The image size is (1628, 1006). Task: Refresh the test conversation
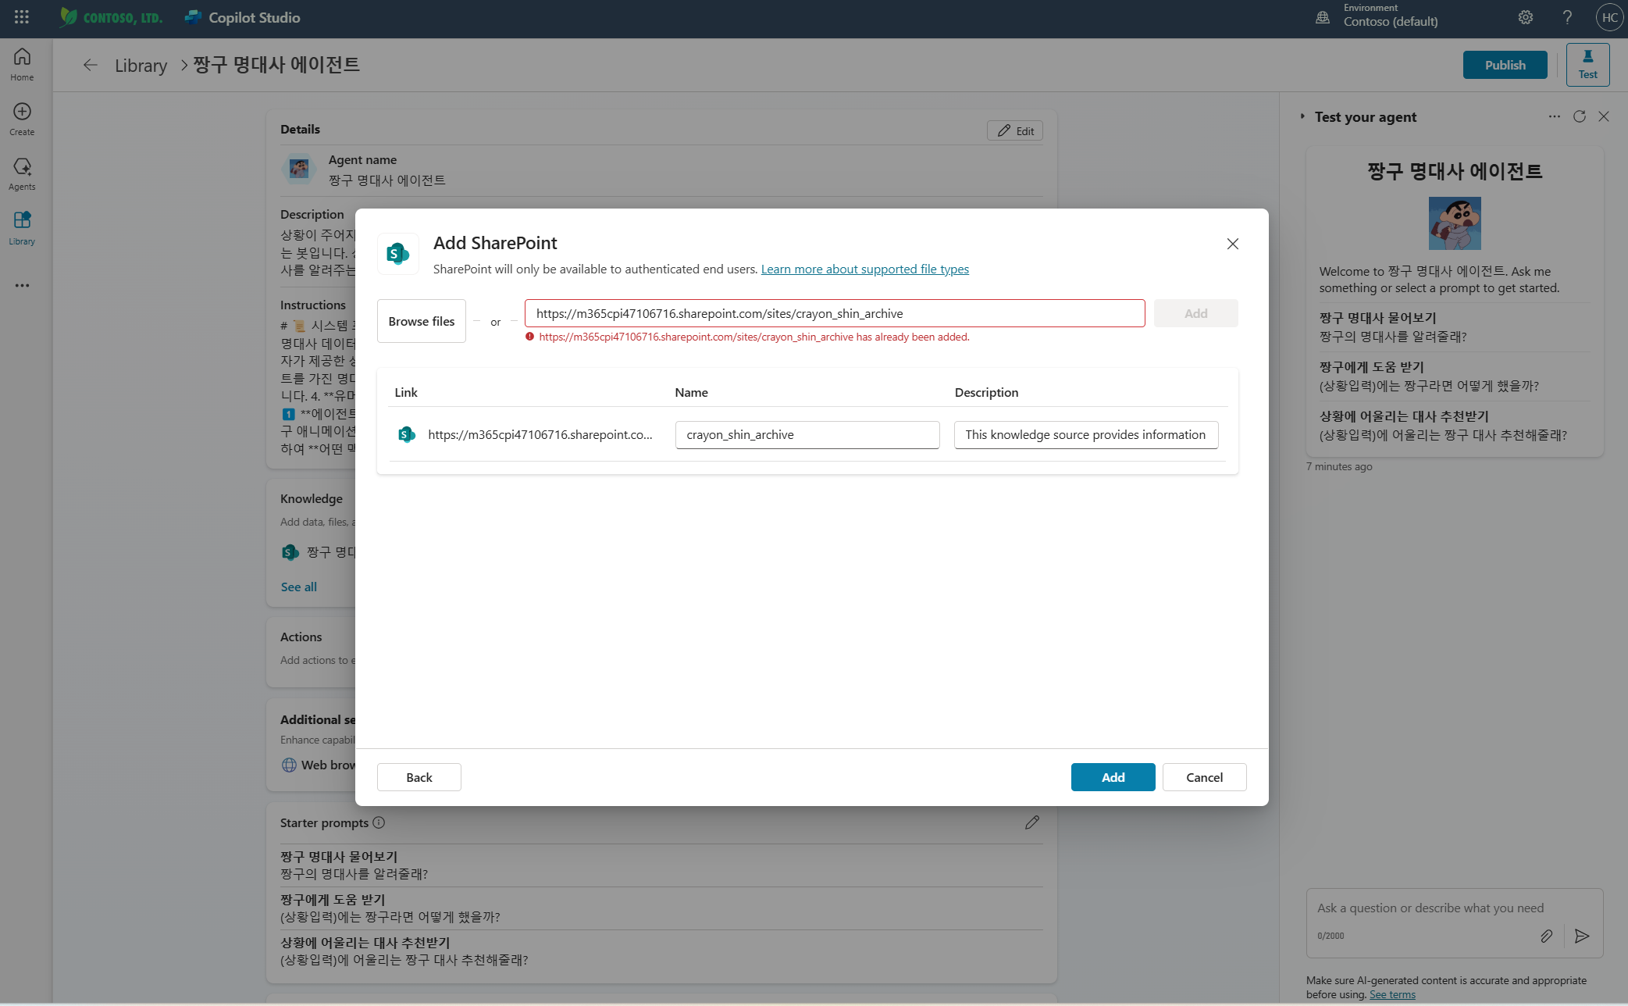pos(1580,116)
